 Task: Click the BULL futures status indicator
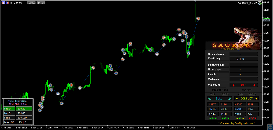coord(219,99)
